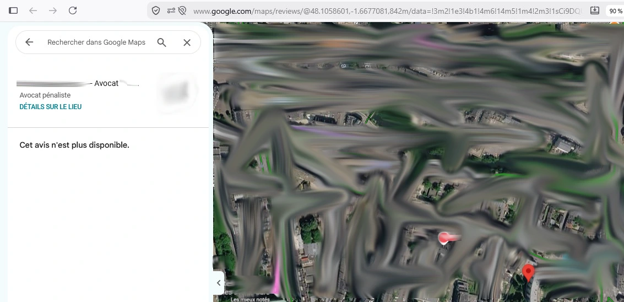Click the blocked location icon in address bar
Viewport: 624px width, 302px height.
tap(182, 11)
